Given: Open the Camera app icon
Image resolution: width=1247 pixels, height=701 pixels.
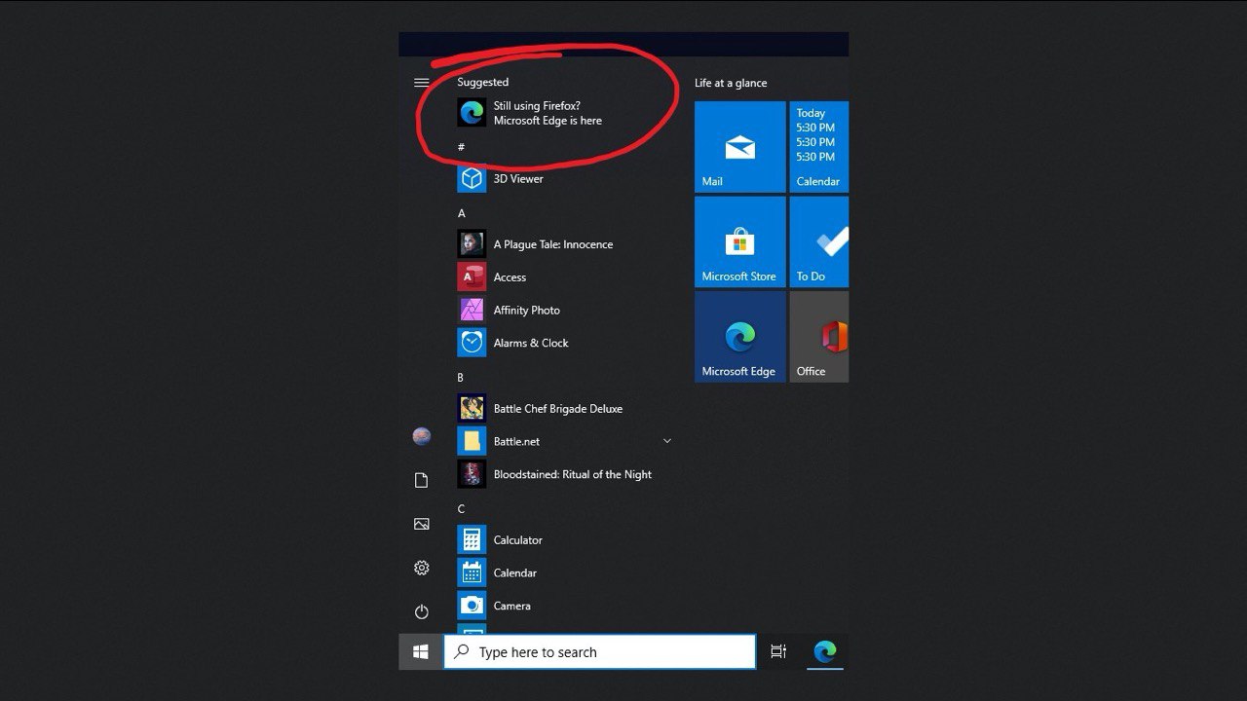Looking at the screenshot, I should [x=472, y=606].
